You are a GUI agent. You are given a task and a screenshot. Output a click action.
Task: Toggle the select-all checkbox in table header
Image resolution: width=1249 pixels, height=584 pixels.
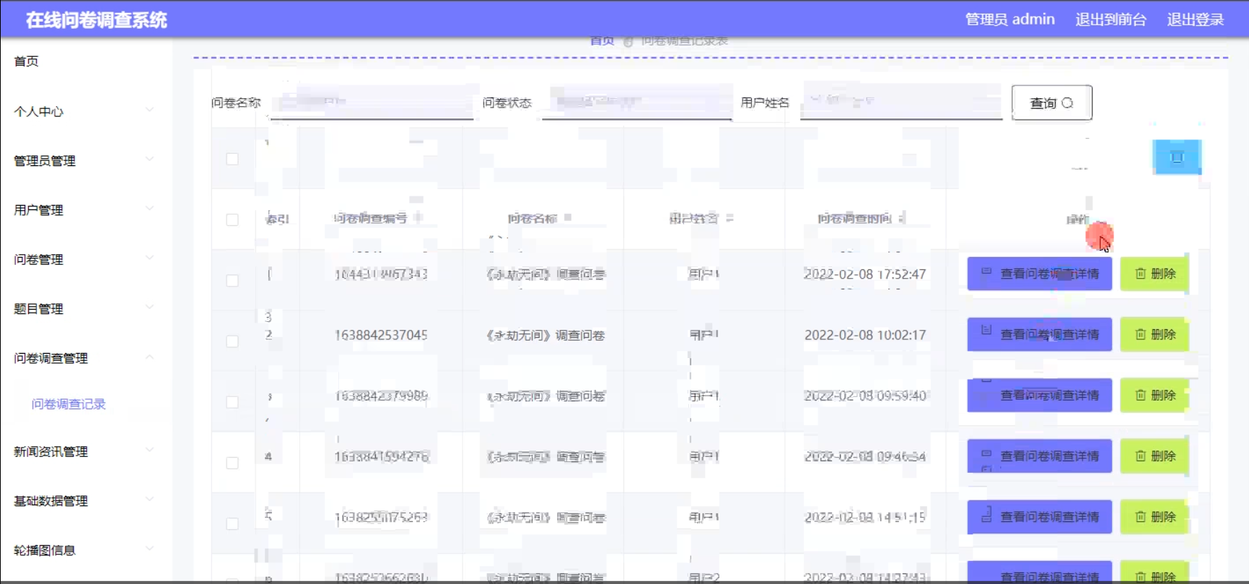[x=232, y=219]
